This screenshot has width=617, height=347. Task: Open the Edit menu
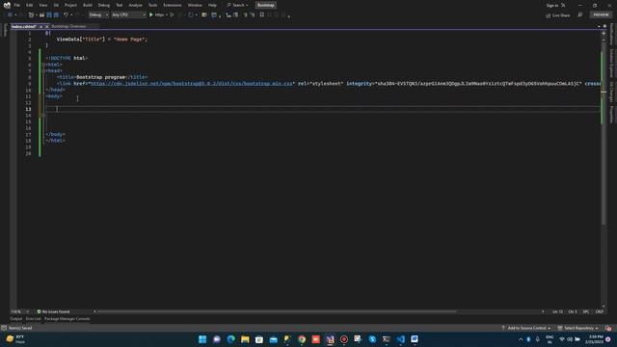tap(30, 5)
